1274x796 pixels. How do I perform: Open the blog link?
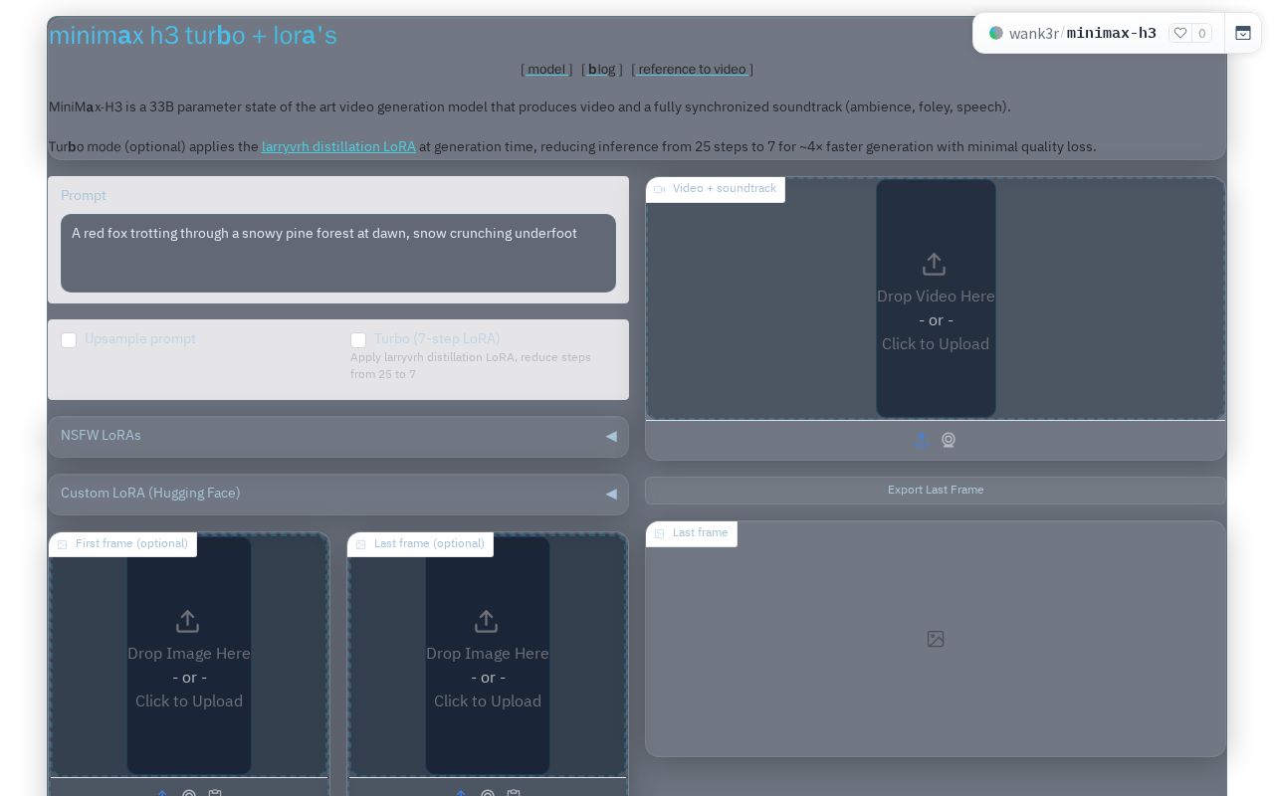click(601, 69)
